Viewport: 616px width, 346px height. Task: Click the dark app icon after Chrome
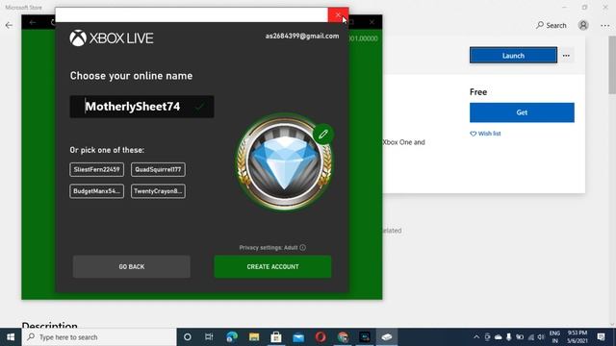pyautogui.click(x=365, y=337)
